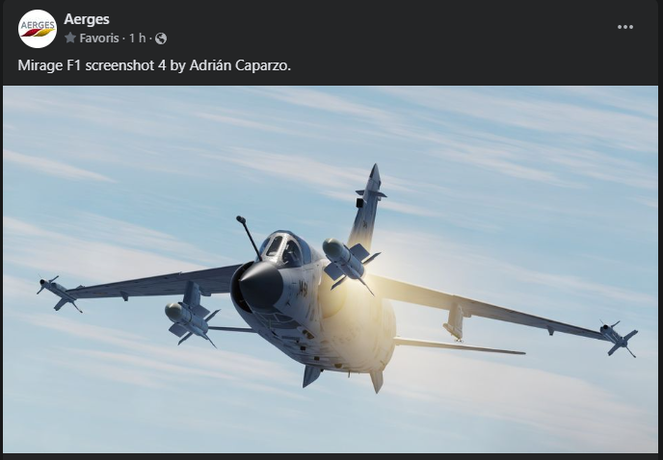The height and width of the screenshot is (460, 663).
Task: Click the aircraft's black nose cone
Action: 260,285
